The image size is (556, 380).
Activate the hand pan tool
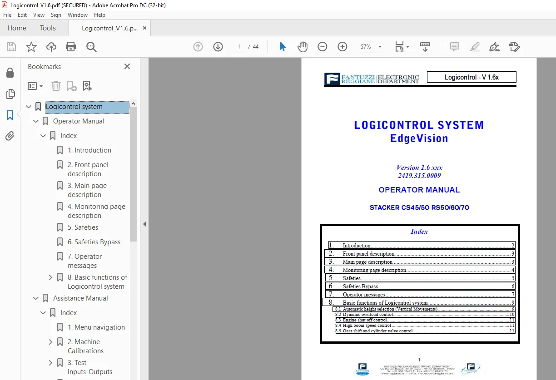(303, 47)
